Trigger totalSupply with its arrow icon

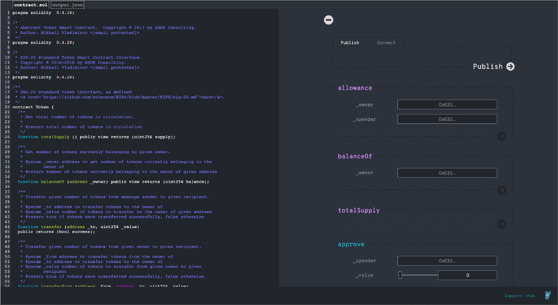coord(502,224)
